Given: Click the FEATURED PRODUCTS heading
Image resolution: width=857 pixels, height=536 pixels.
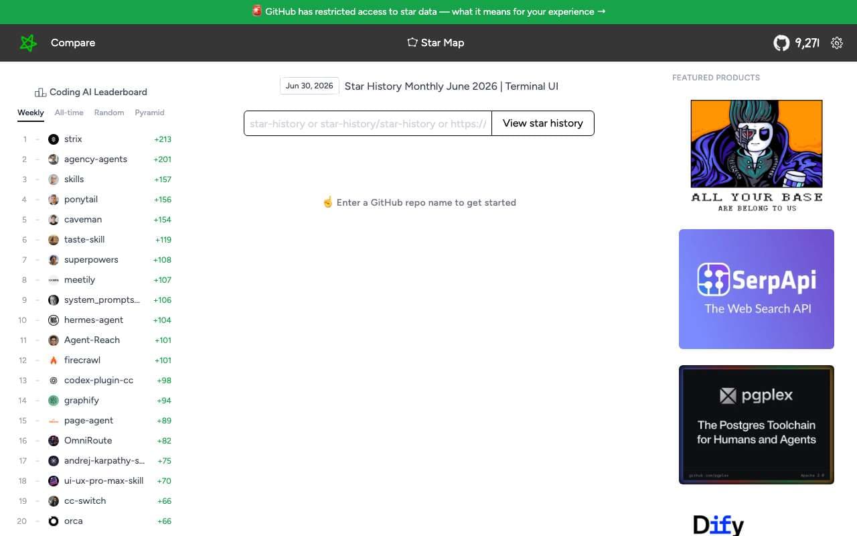Looking at the screenshot, I should 716,78.
